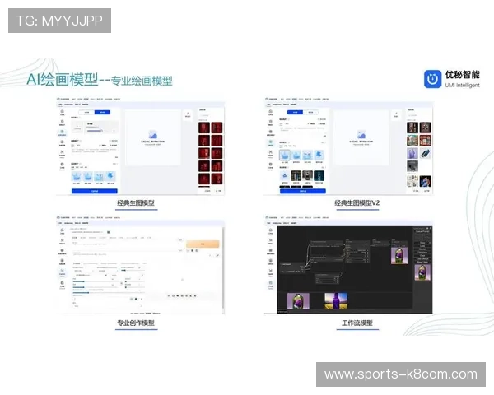The height and width of the screenshot is (395, 494).
Task: Open purple bottle thumbnail at bottom of 工作流模型 screenshot
Action: (298, 301)
